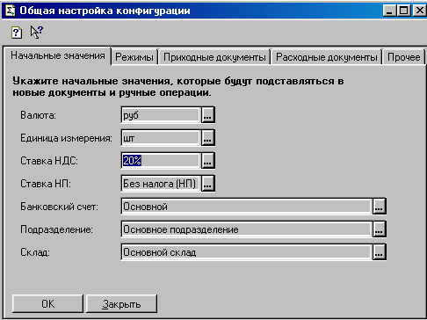The image size is (427, 320).
Task: Open selection list for Склад
Action: (x=379, y=252)
